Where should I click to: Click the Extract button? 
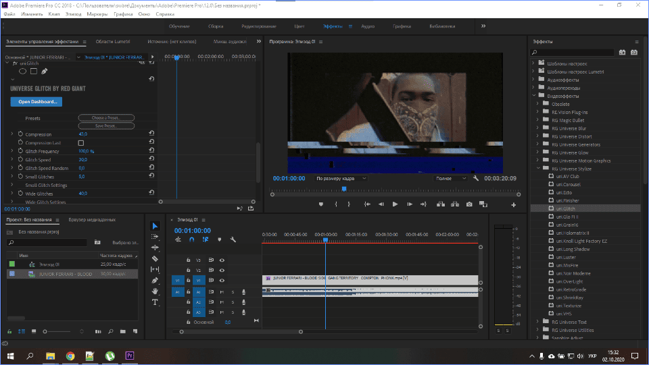coord(455,204)
